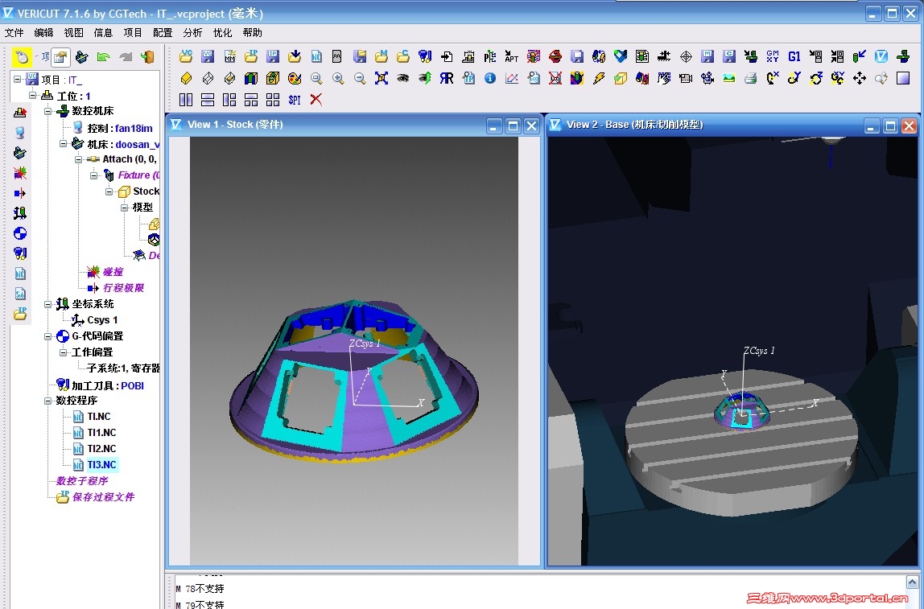Open the 编辑 menu
The image size is (924, 609).
click(43, 32)
